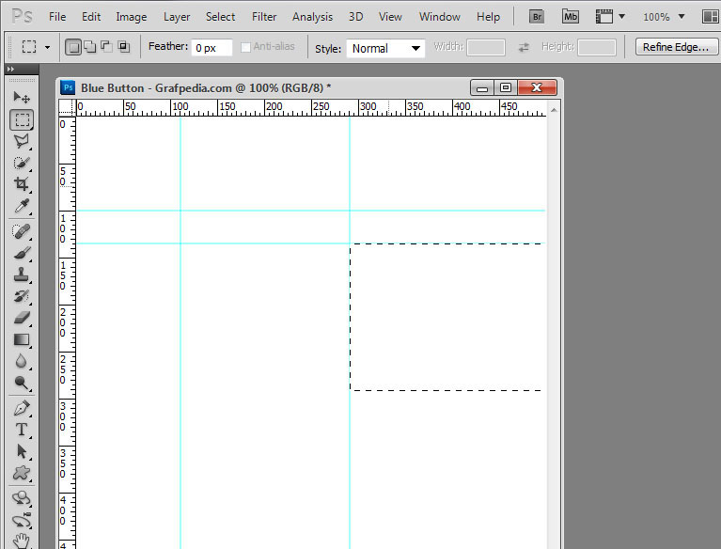The image size is (721, 549).
Task: Open the Window menu
Action: [439, 17]
